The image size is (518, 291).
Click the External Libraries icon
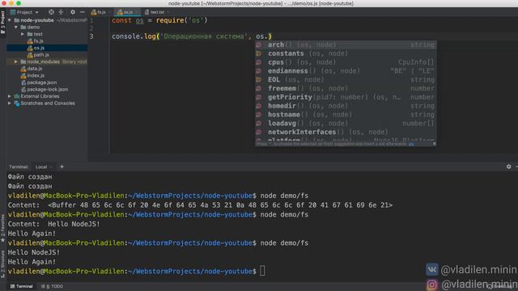17,96
